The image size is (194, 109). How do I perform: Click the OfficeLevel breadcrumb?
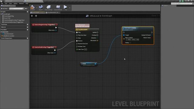click(x=95, y=16)
